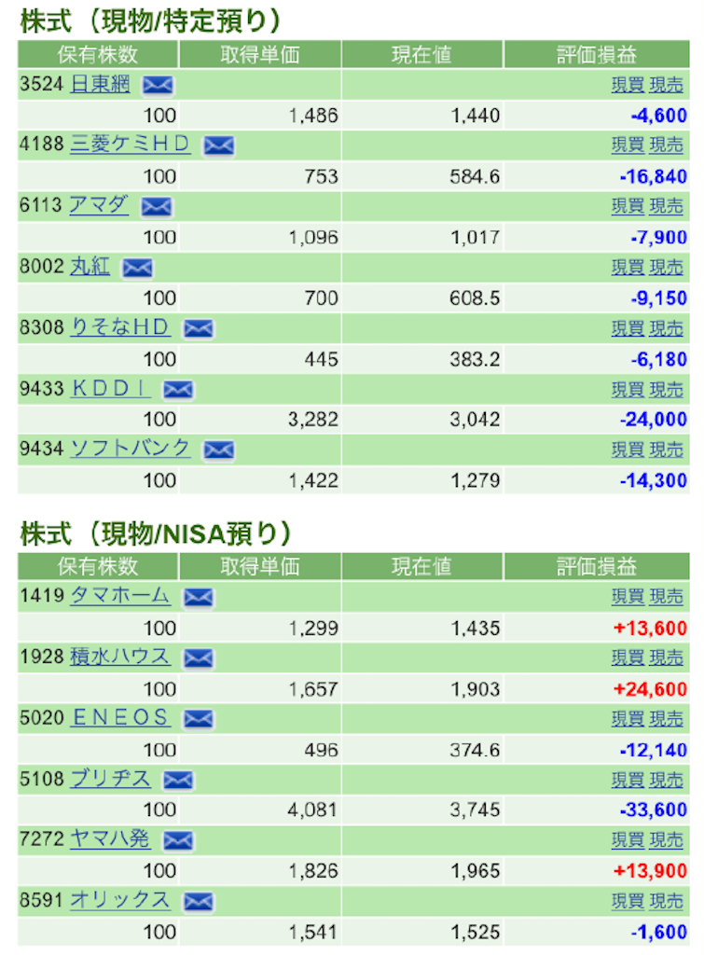Click 現買 for ブリヂス
This screenshot has width=704, height=955.
[628, 780]
